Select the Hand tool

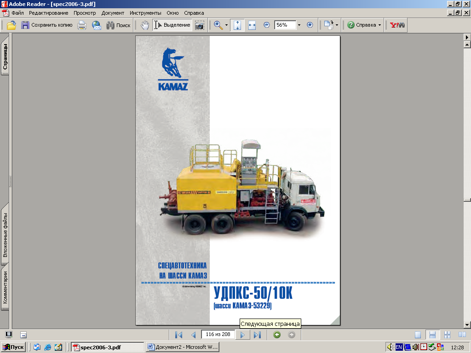145,25
